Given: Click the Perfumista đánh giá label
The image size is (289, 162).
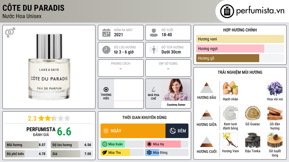Looking at the screenshot, I should tap(41, 132).
